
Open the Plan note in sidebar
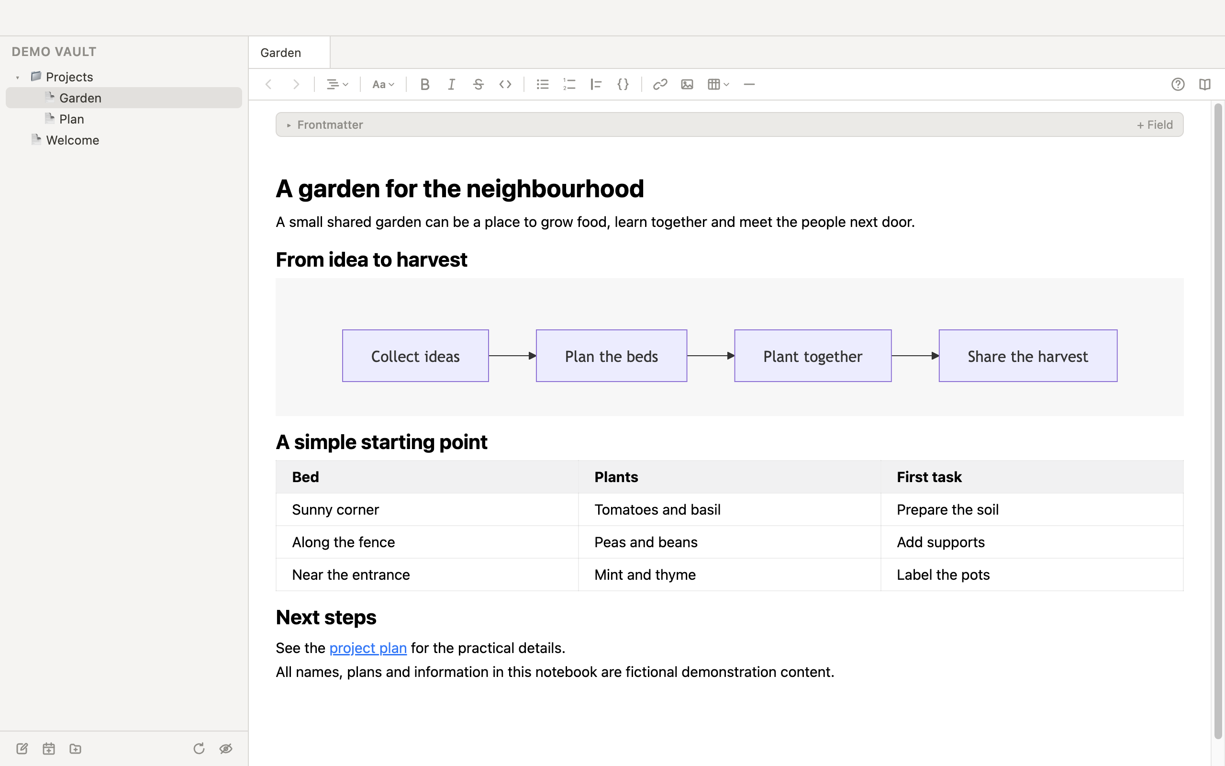click(124, 119)
